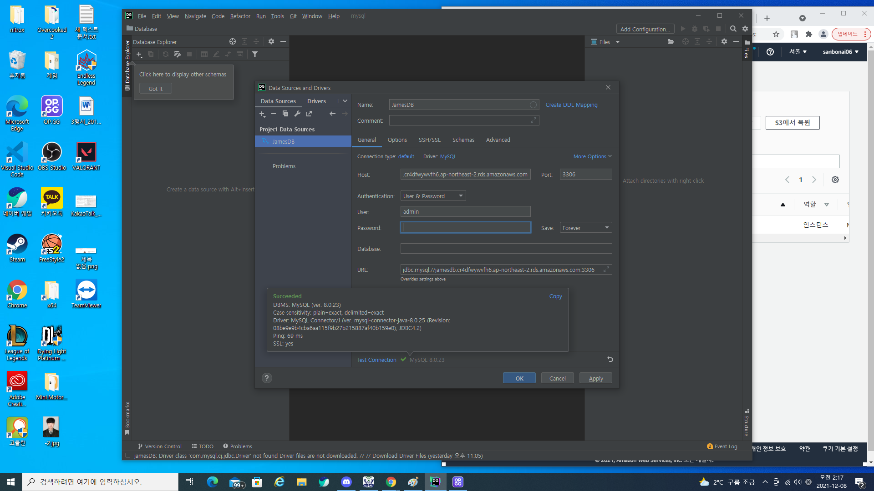The image size is (874, 491).
Task: Open the Drivers tab
Action: [316, 101]
